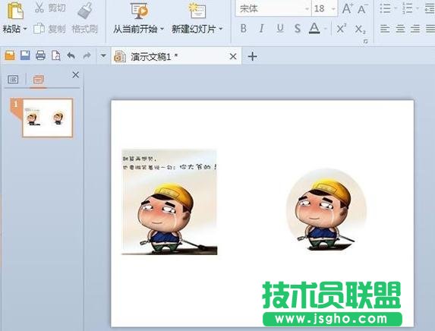Open the font size dropdown arrow
435x331 pixels.
tap(334, 9)
